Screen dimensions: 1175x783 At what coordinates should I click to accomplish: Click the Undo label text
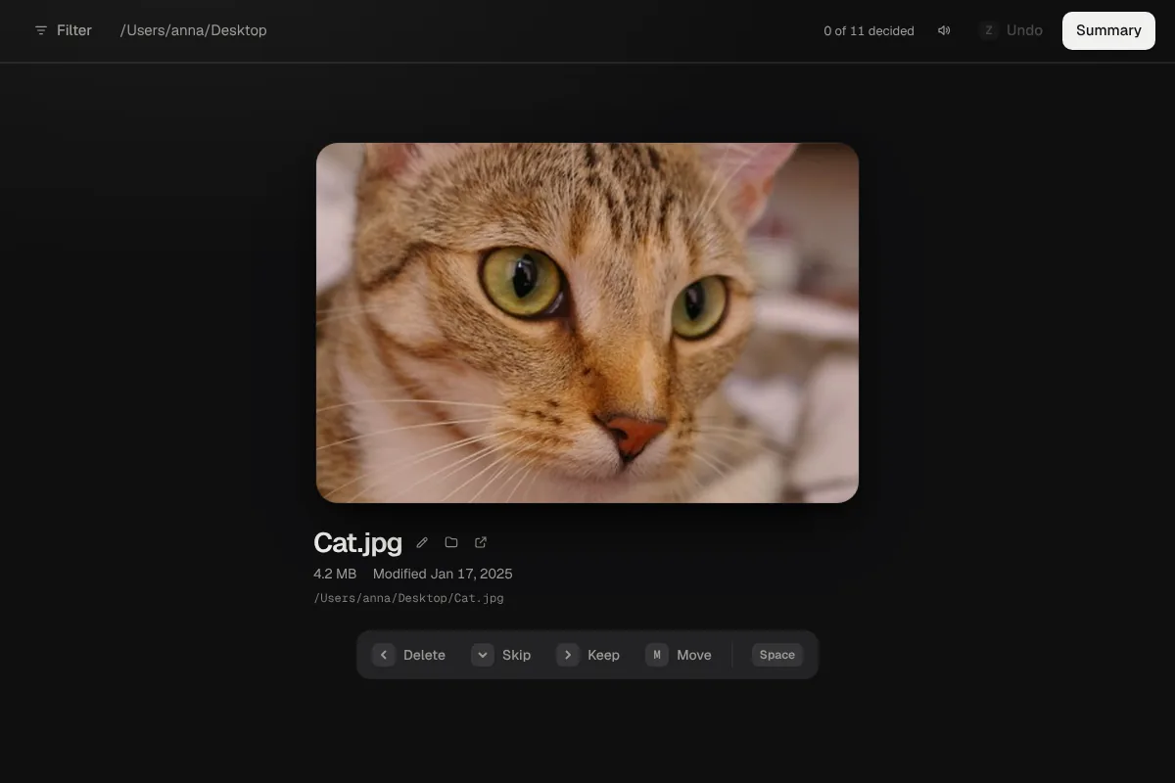(x=1024, y=30)
